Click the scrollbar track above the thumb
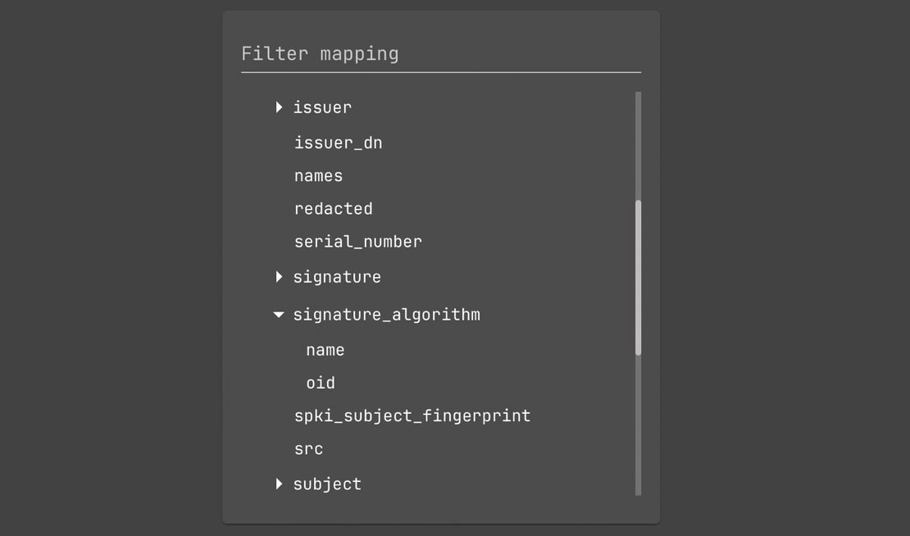The image size is (910, 536). coord(638,146)
